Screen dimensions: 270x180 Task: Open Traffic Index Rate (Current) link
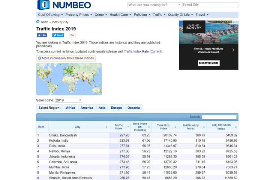click(143, 51)
